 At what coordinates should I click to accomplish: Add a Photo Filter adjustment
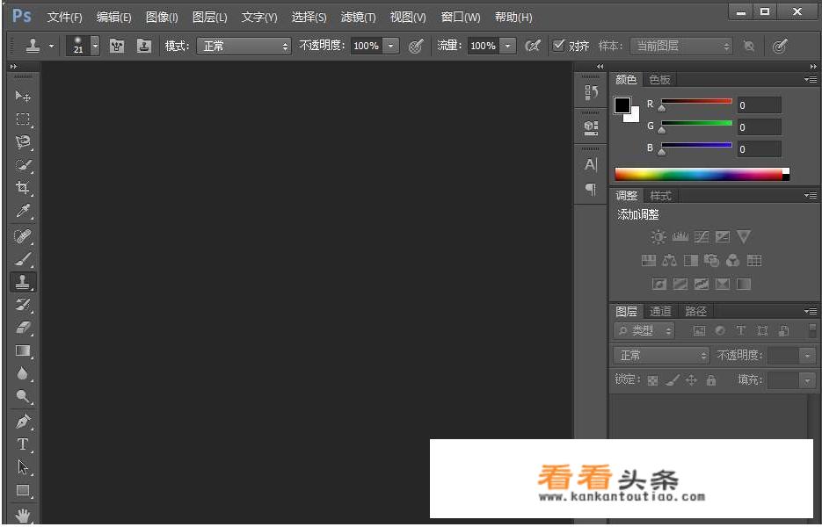point(711,260)
